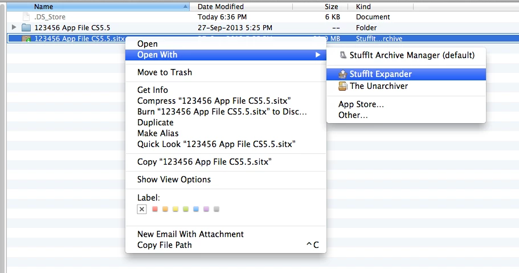This screenshot has width=519, height=273.
Task: Sort by Date Modified column header
Action: coord(241,6)
